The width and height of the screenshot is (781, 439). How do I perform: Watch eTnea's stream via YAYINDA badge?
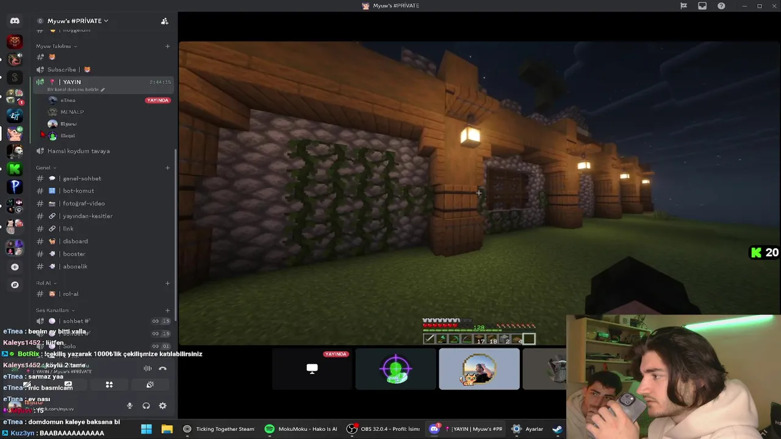click(157, 100)
